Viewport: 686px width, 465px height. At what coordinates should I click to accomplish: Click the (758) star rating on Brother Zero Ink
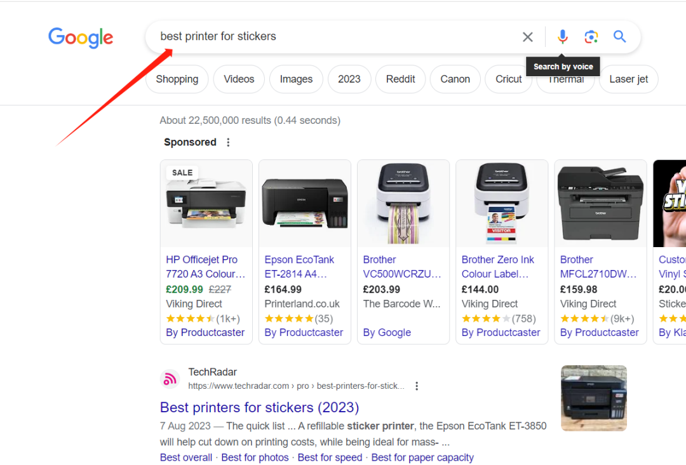click(x=499, y=318)
